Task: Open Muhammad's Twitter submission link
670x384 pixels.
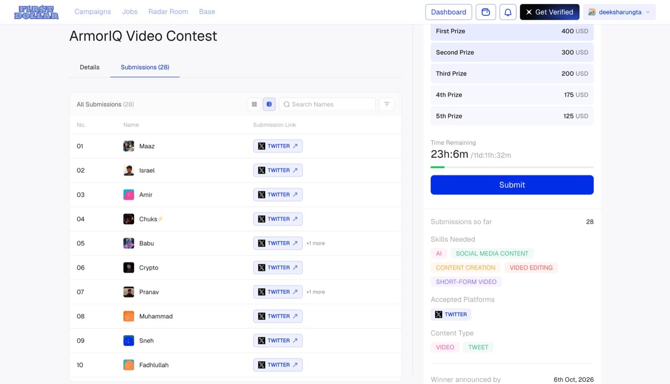Action: 278,316
